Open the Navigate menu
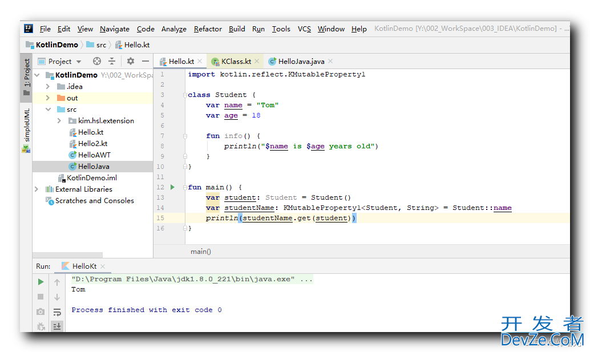 (x=114, y=29)
